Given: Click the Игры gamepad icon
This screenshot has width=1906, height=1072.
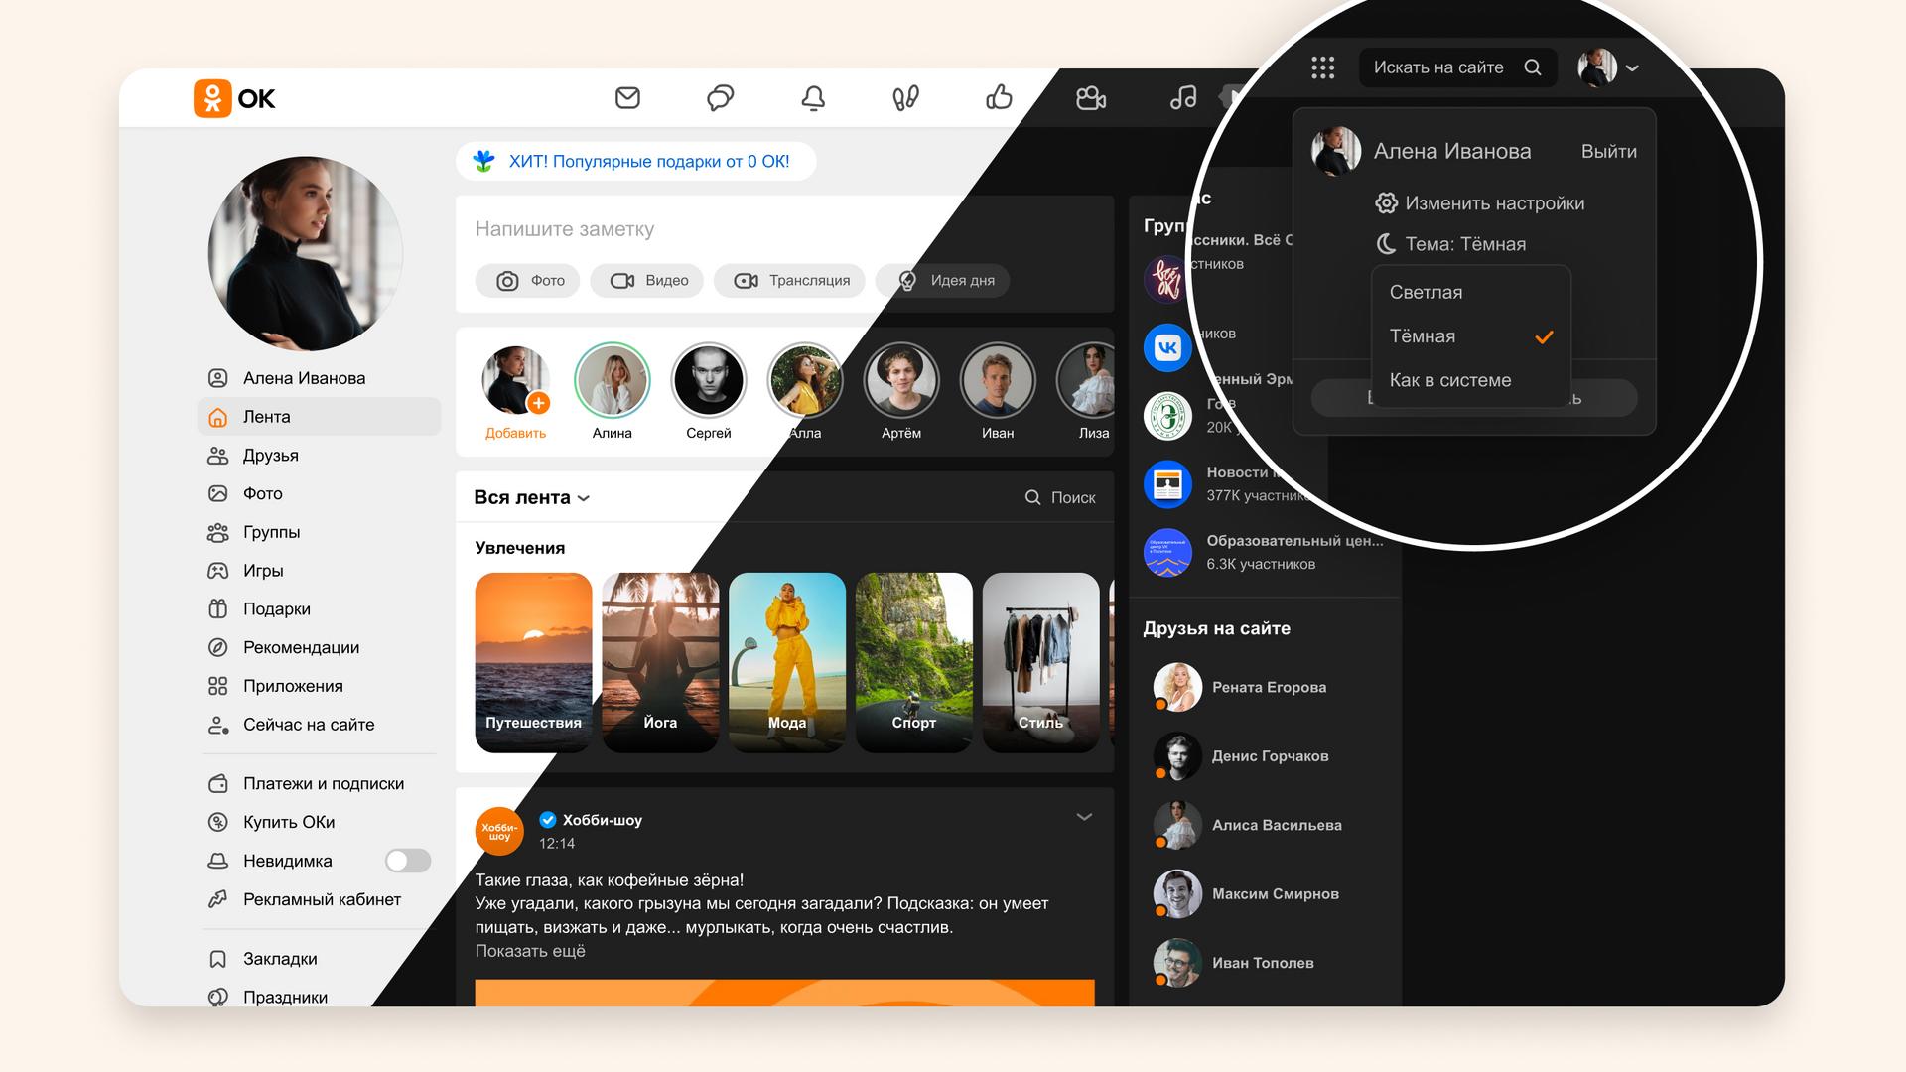Looking at the screenshot, I should (x=217, y=571).
